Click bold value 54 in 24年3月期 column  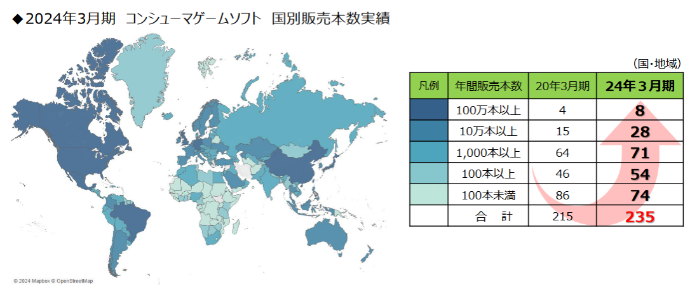pos(640,174)
